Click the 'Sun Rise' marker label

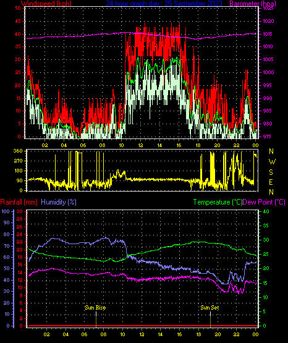(95, 308)
